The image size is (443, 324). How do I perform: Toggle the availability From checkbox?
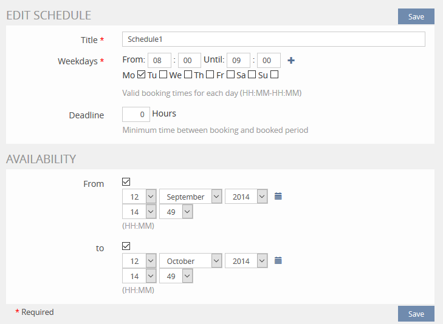tap(126, 181)
